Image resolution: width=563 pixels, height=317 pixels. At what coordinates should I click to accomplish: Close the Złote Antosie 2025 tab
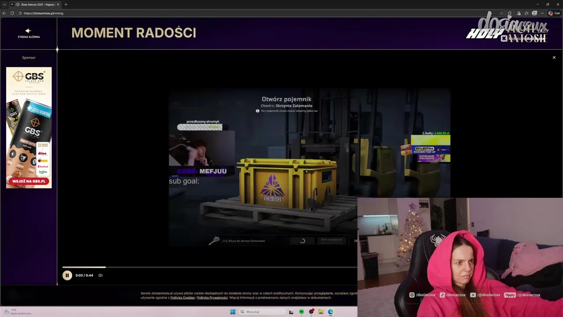point(58,4)
